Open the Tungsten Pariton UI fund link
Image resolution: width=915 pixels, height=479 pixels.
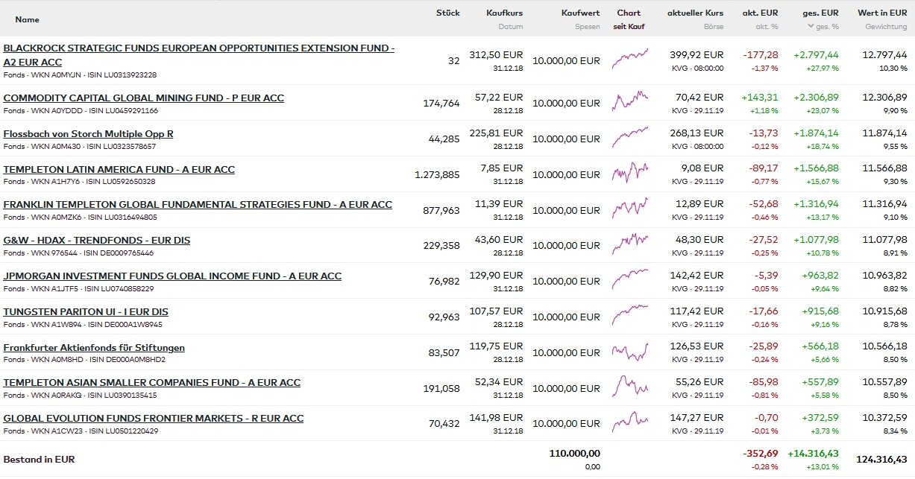click(x=86, y=312)
